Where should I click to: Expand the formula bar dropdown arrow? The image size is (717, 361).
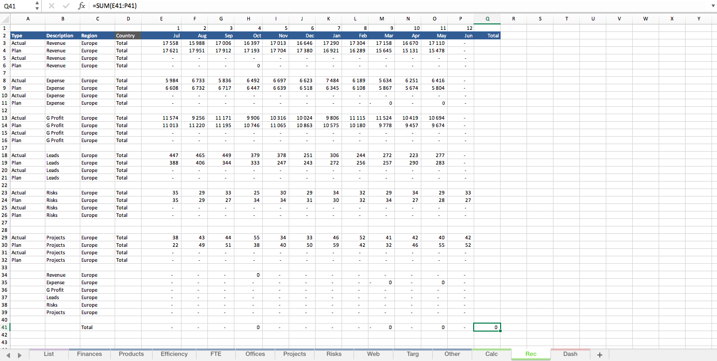712,6
